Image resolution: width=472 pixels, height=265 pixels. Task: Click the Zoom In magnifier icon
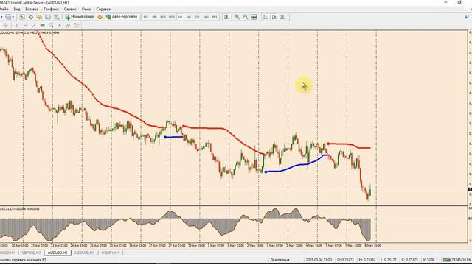237,17
